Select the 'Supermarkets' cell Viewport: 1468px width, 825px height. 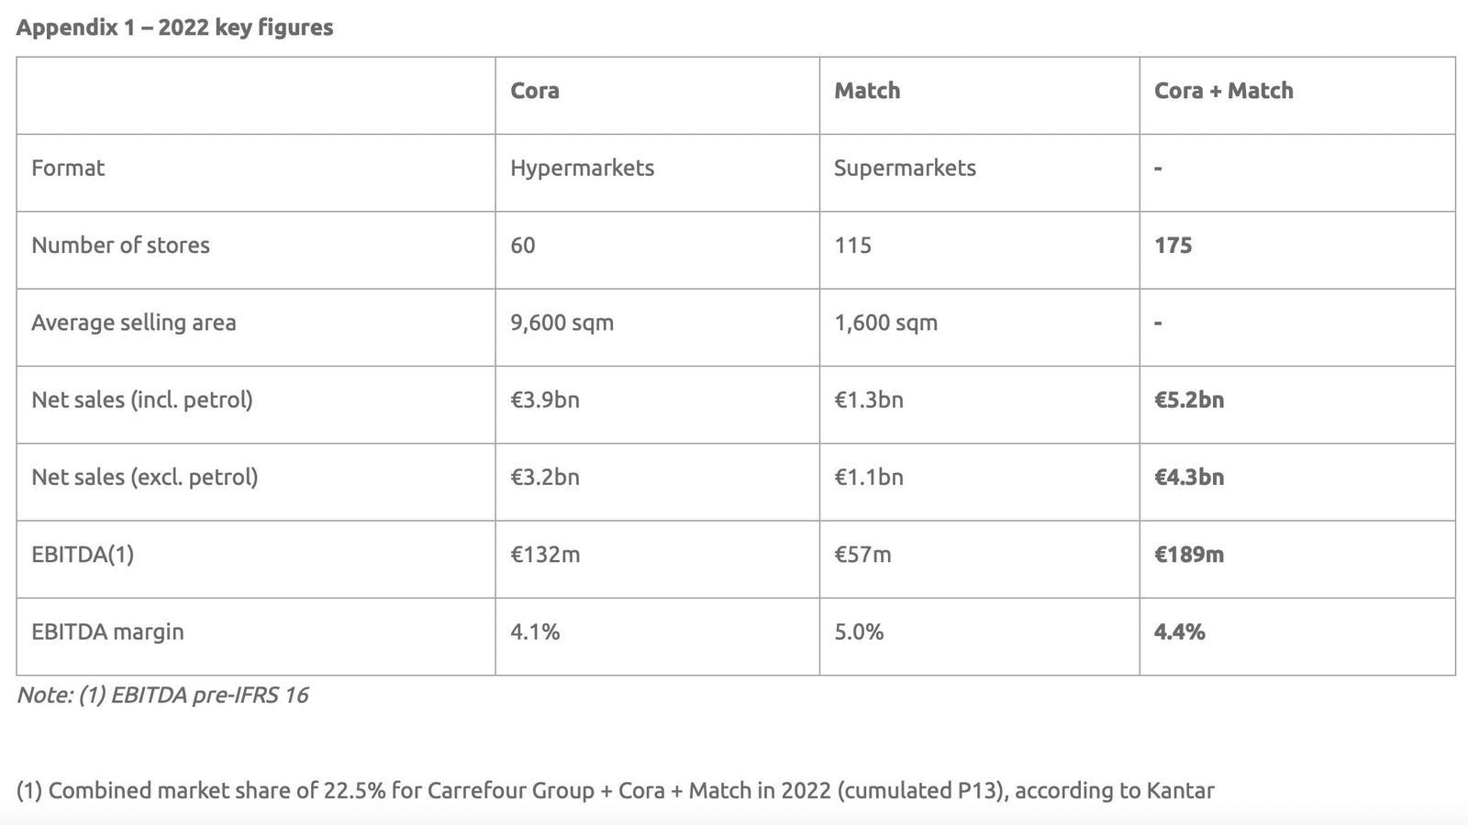click(x=905, y=168)
